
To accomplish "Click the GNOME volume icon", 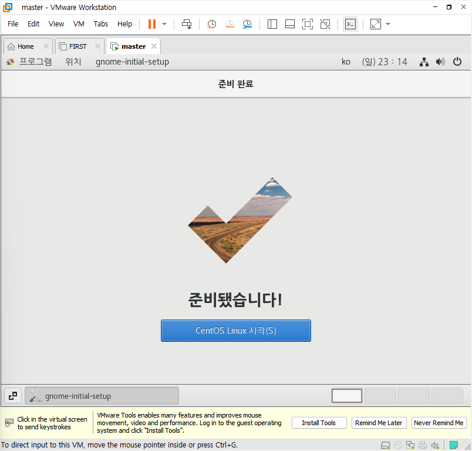I will point(440,62).
